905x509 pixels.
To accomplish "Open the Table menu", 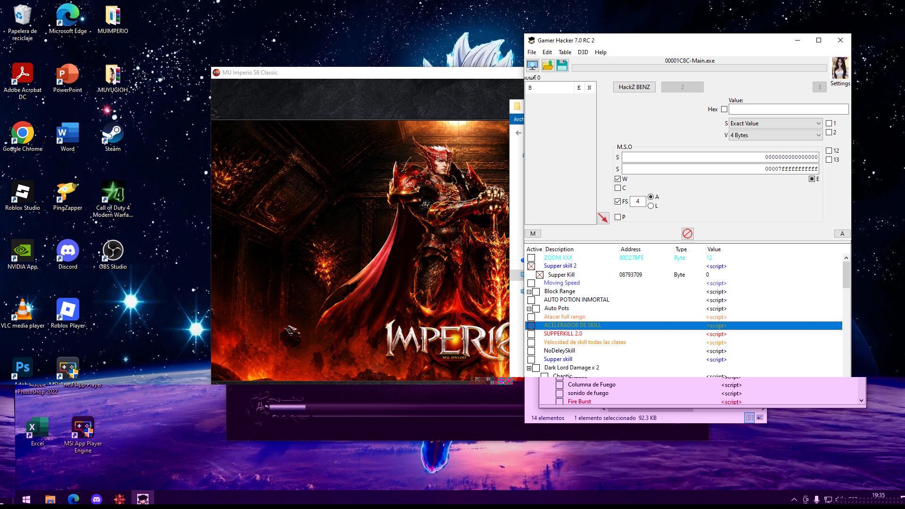I will (565, 52).
